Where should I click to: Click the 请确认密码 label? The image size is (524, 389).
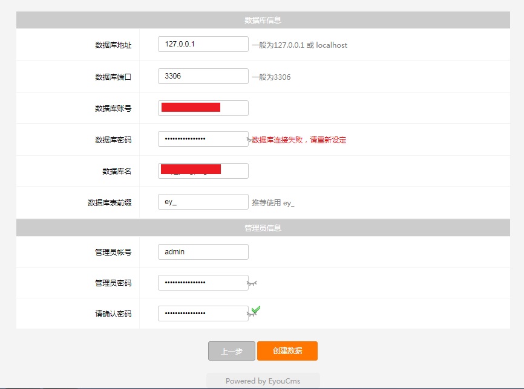coord(113,314)
